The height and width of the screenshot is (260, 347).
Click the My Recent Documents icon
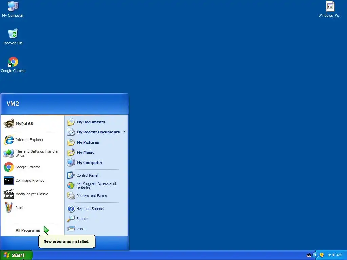coord(71,132)
